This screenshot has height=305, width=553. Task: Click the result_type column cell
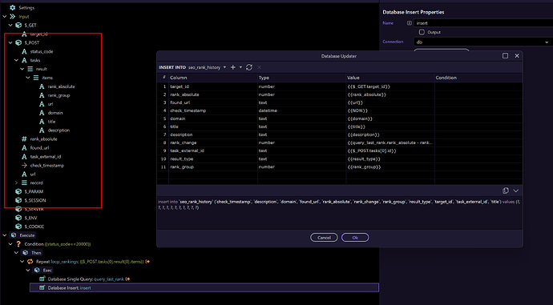coord(213,159)
